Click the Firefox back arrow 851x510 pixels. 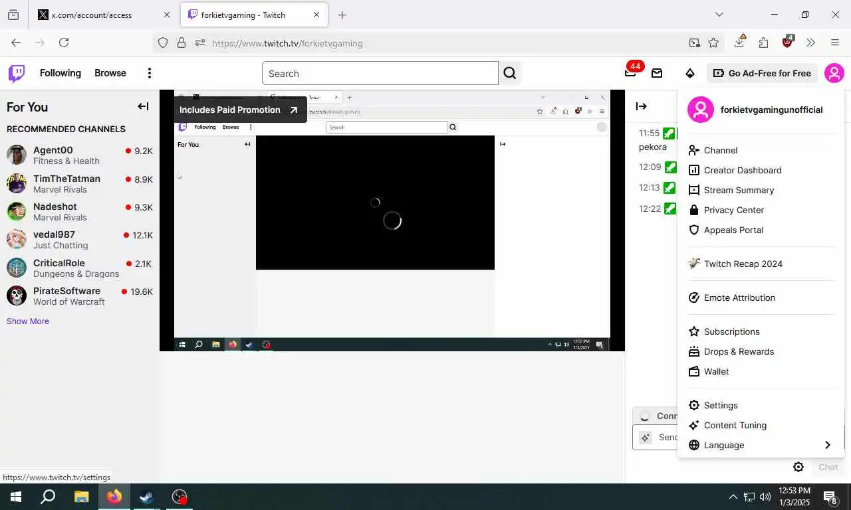(x=16, y=42)
